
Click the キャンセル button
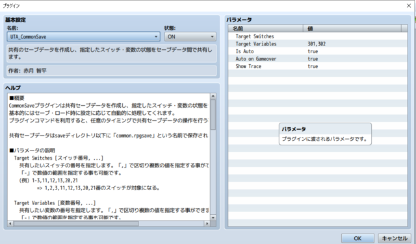point(395,238)
